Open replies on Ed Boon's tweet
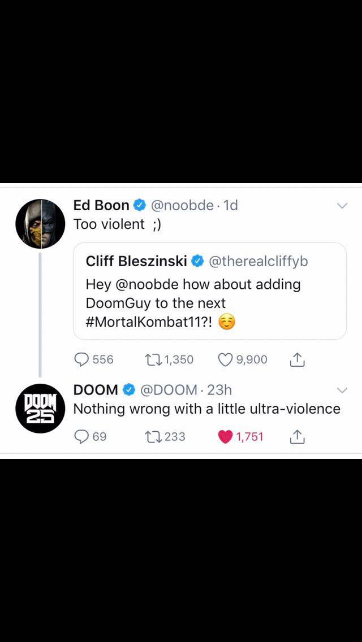The width and height of the screenshot is (362, 642). (x=93, y=360)
